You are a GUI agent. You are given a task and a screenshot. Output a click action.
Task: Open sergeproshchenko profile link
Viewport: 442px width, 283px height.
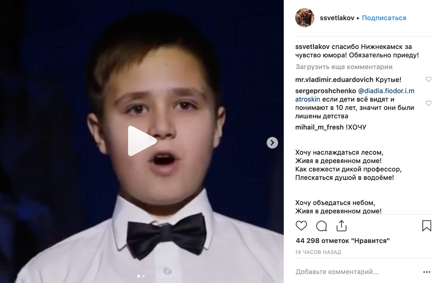[326, 91]
